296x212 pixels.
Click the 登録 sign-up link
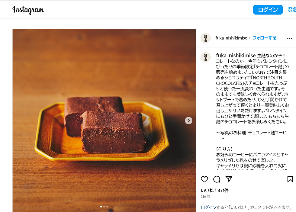[x=292, y=10]
